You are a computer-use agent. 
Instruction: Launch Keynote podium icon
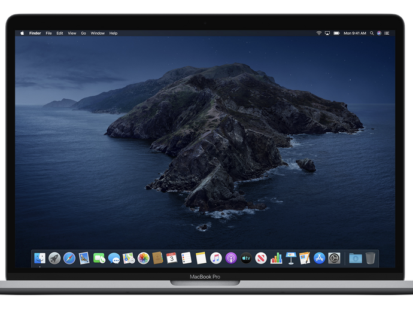pyautogui.click(x=291, y=258)
